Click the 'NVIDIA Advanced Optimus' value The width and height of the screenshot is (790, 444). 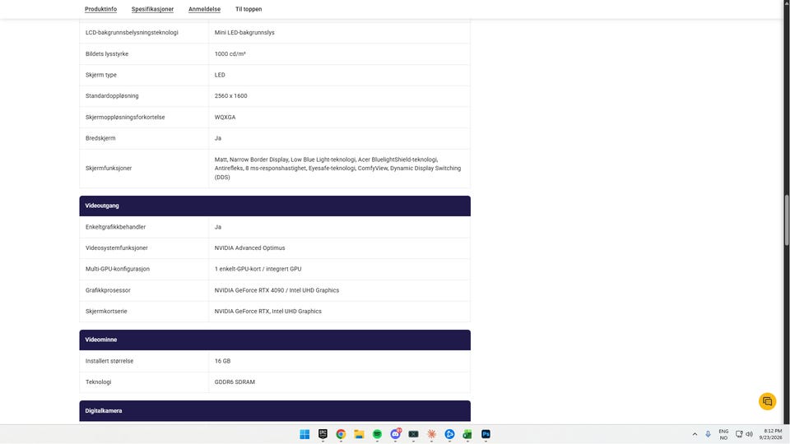point(250,247)
